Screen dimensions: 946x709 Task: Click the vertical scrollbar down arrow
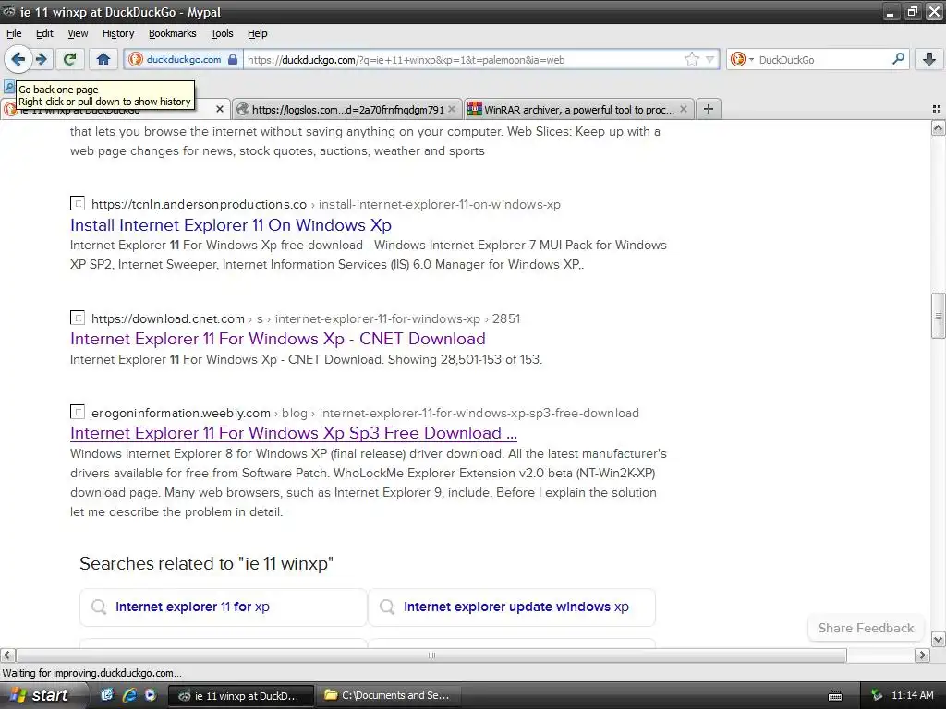coord(938,640)
